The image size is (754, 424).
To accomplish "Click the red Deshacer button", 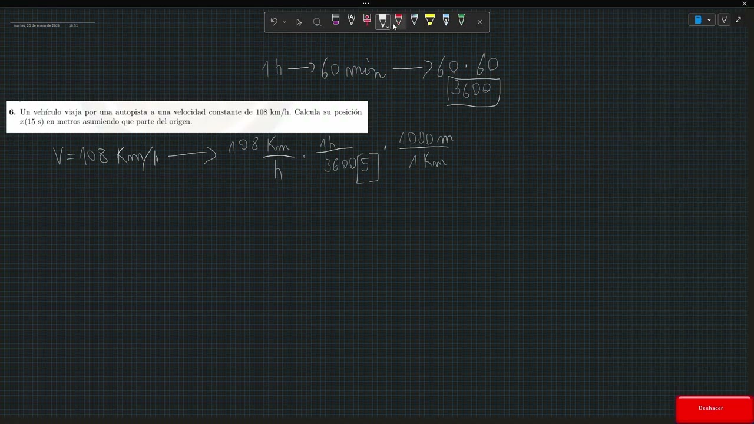I will click(x=713, y=408).
